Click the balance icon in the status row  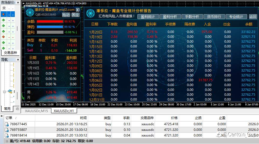pyautogui.click(x=7, y=141)
